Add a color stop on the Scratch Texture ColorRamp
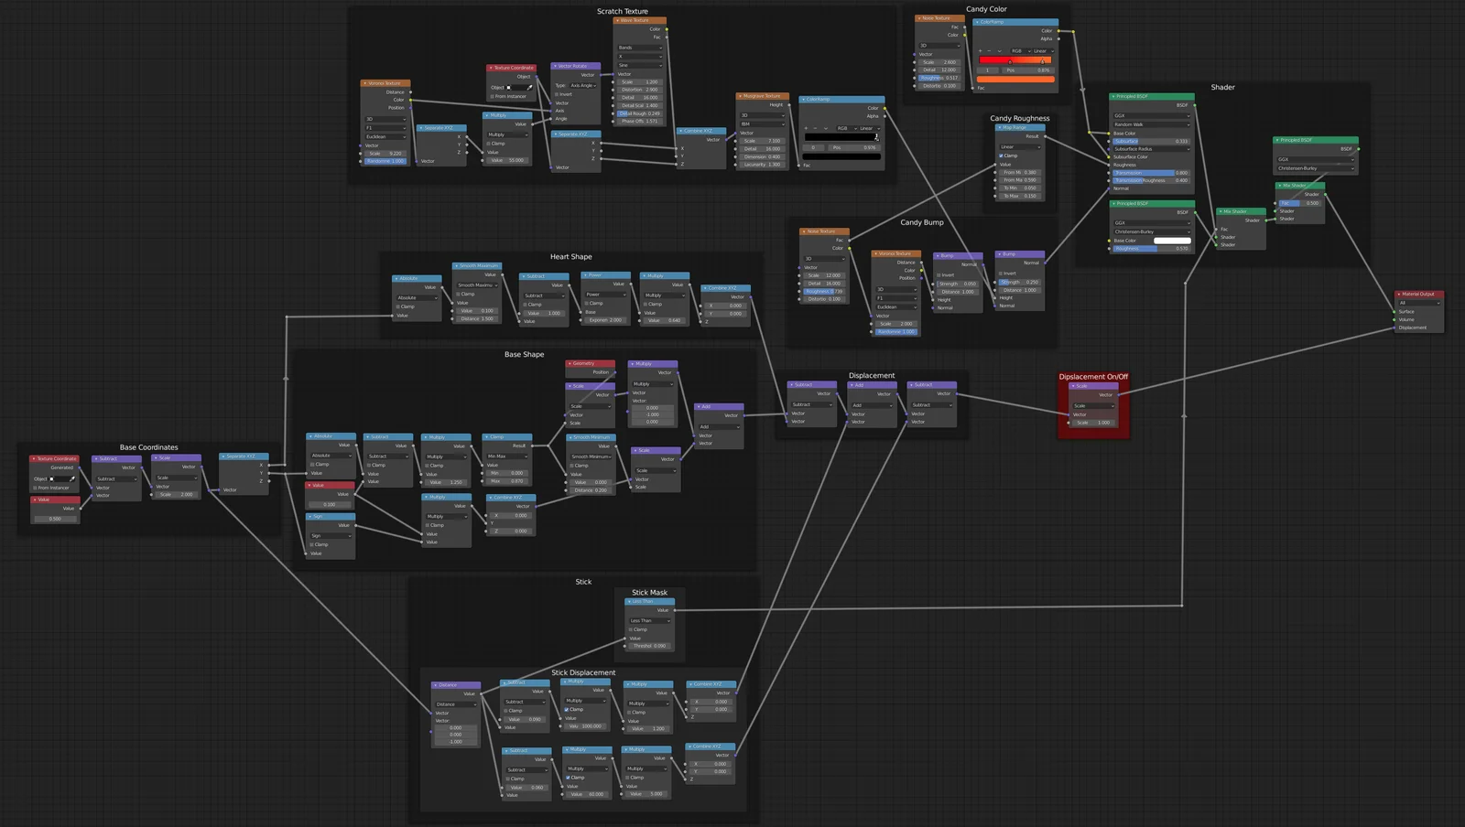 pos(806,128)
